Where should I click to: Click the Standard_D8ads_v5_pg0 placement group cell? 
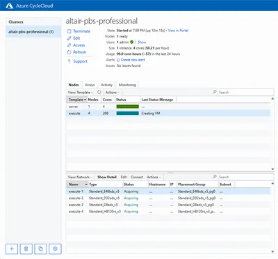[x=196, y=205]
